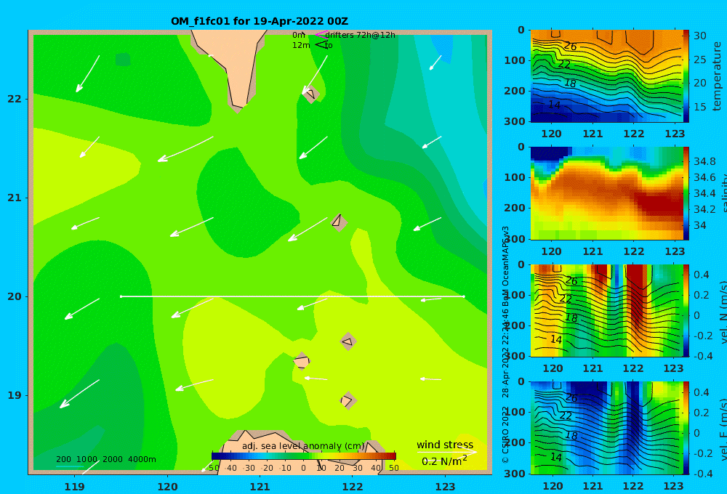Click the sea level anomaly colorbar

304,456
